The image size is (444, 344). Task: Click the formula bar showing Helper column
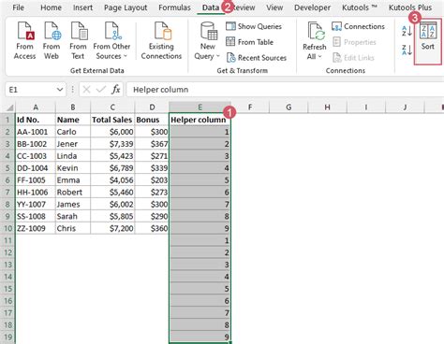pyautogui.click(x=285, y=90)
